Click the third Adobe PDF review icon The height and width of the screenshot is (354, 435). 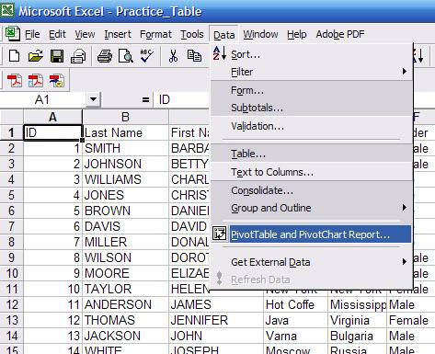[x=57, y=81]
